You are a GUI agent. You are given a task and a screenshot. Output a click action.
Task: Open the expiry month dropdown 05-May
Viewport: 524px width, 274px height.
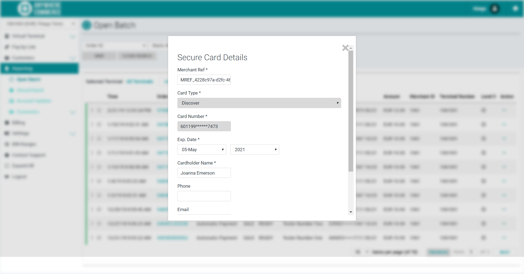(202, 150)
